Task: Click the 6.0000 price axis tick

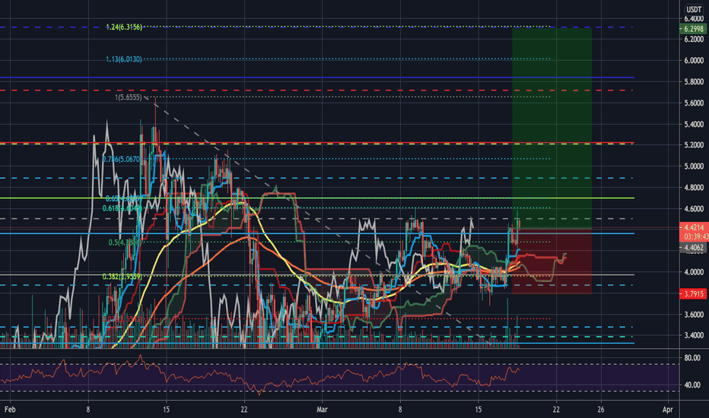Action: click(x=694, y=61)
